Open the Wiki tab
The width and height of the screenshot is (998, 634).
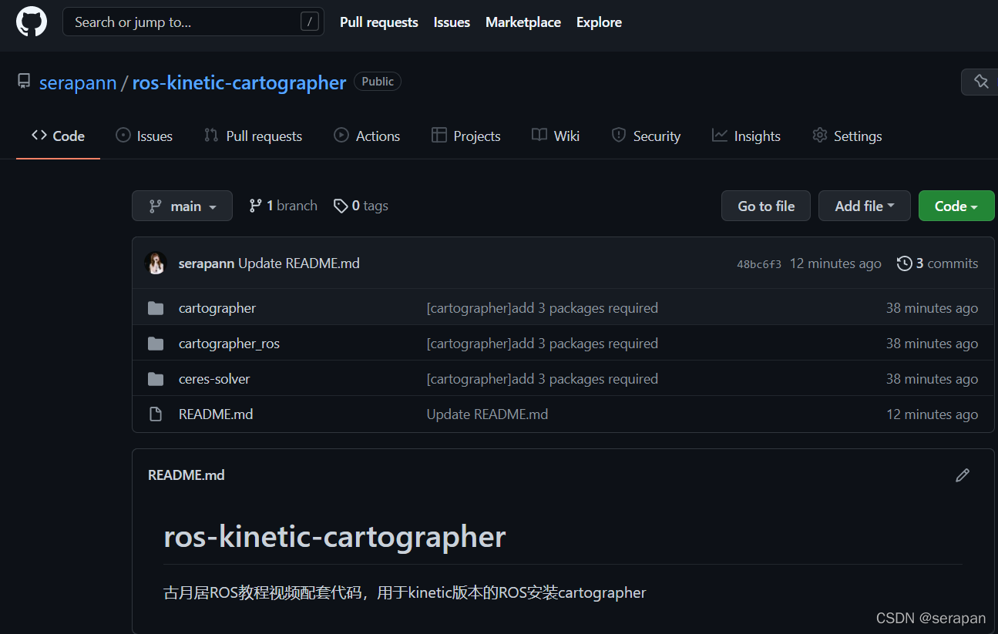coord(556,136)
